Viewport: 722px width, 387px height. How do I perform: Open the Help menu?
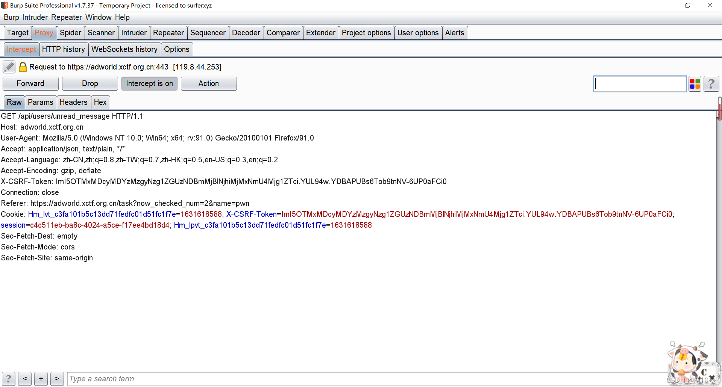coord(122,17)
